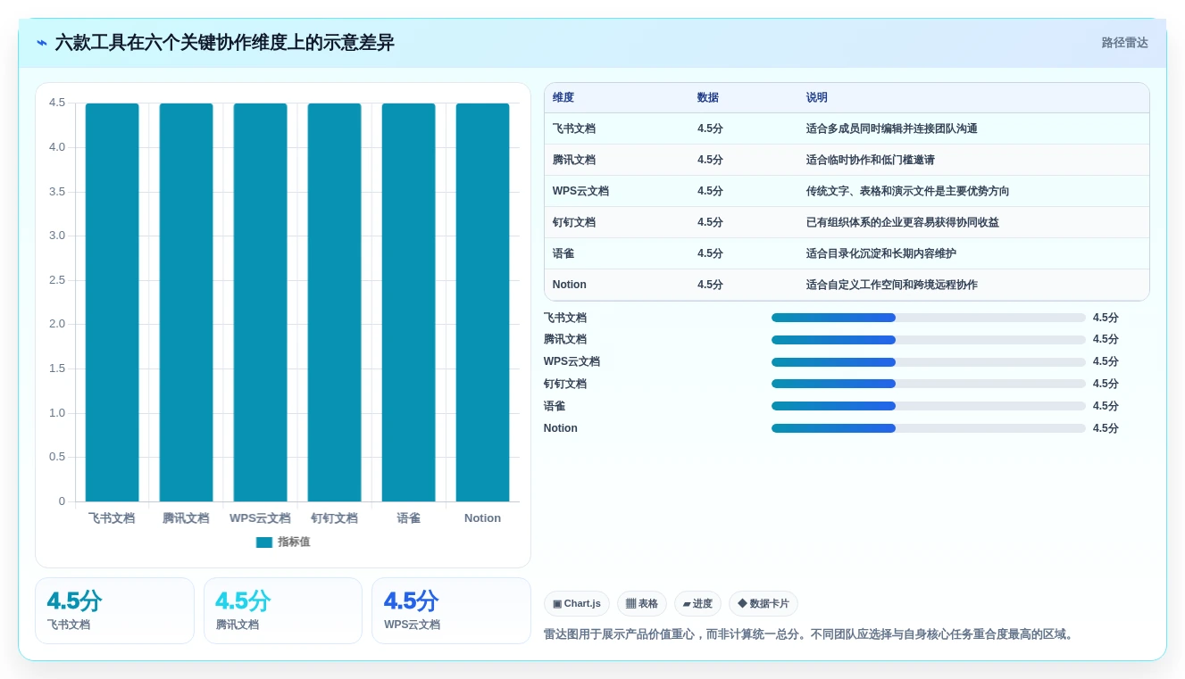
Task: Click the 飞书文档 label in progress list
Action: (565, 318)
